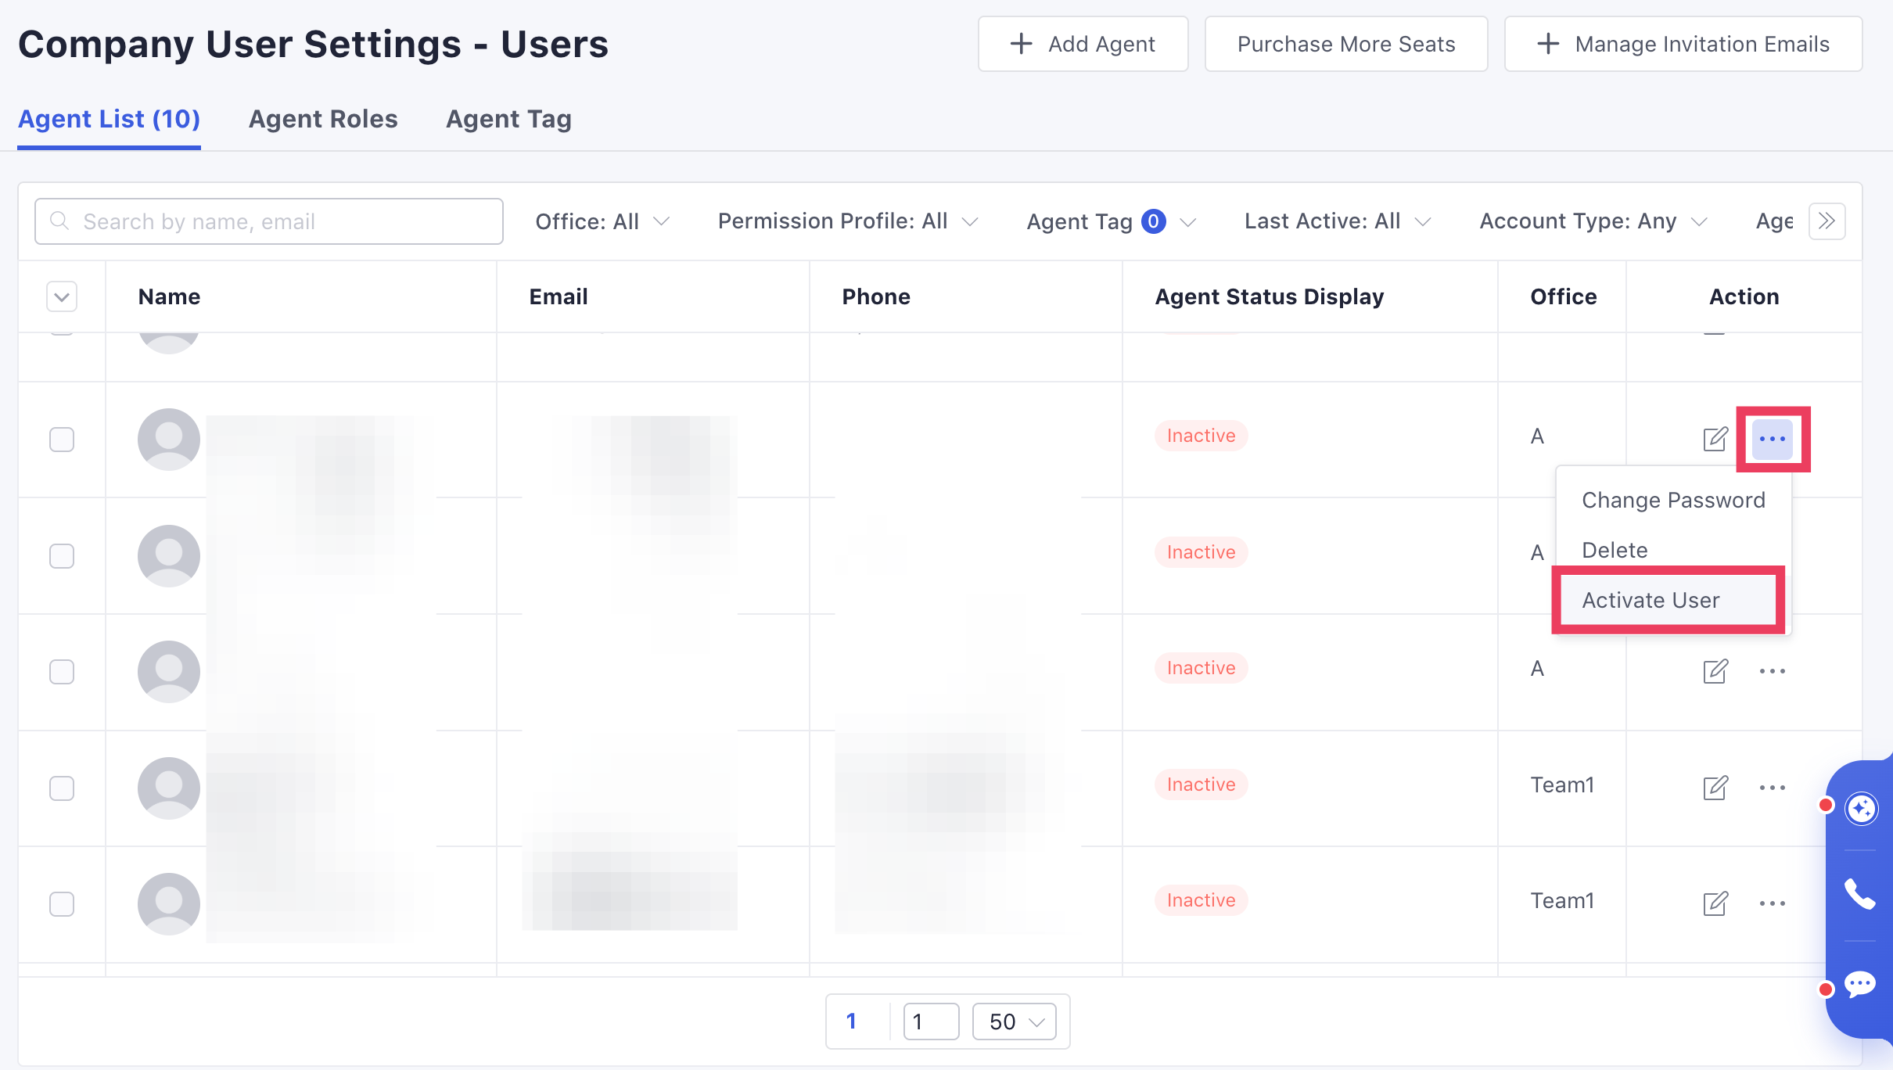Click the AI sparkle icon in side widget
The height and width of the screenshot is (1070, 1893).
point(1860,808)
